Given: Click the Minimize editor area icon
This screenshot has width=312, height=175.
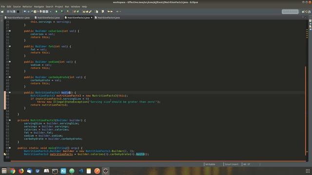Looking at the screenshot, I should pyautogui.click(x=303, y=17).
